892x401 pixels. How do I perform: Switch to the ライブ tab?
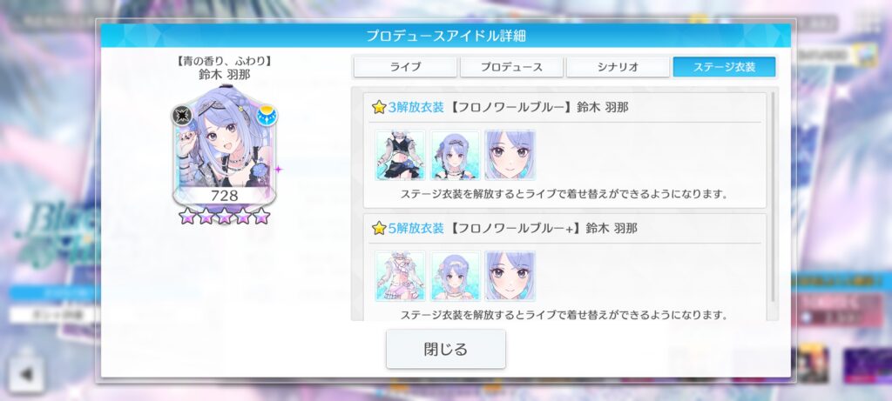click(405, 67)
